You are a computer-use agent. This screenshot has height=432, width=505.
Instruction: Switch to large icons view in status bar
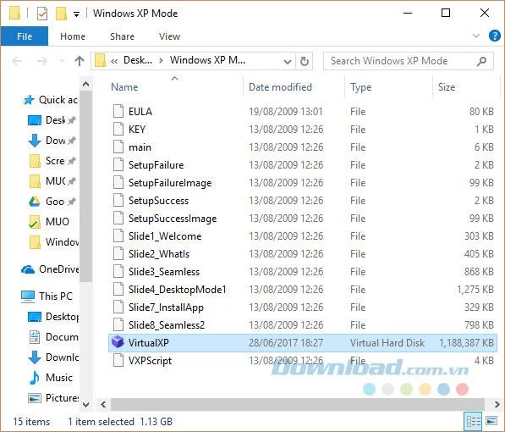[491, 421]
